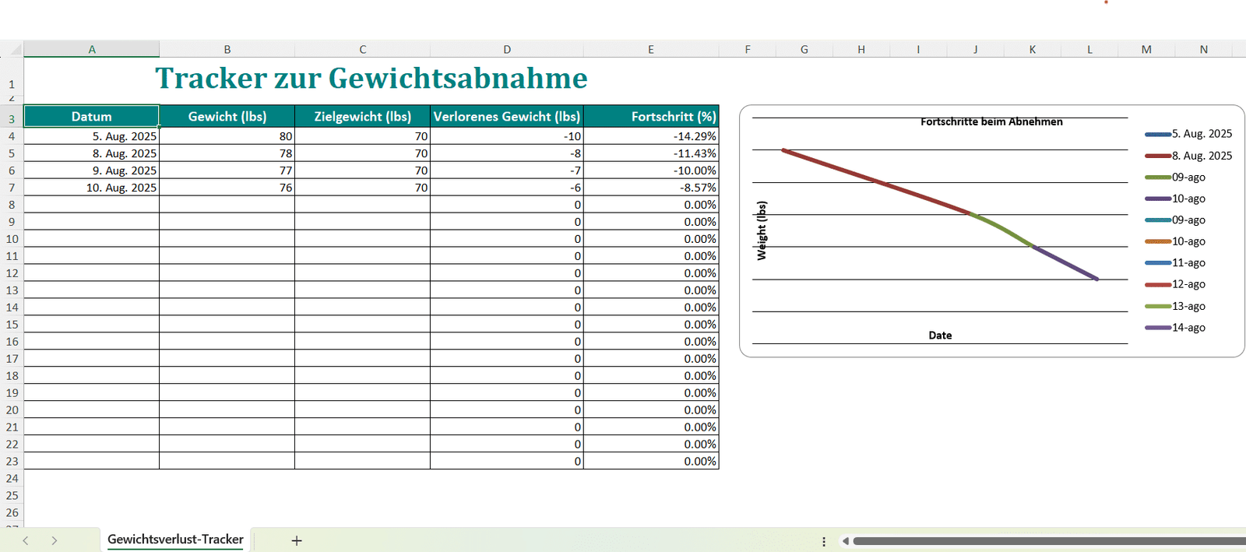Click the Tracker zur Gewichtsabnahme title
This screenshot has width=1246, height=552.
(x=371, y=78)
